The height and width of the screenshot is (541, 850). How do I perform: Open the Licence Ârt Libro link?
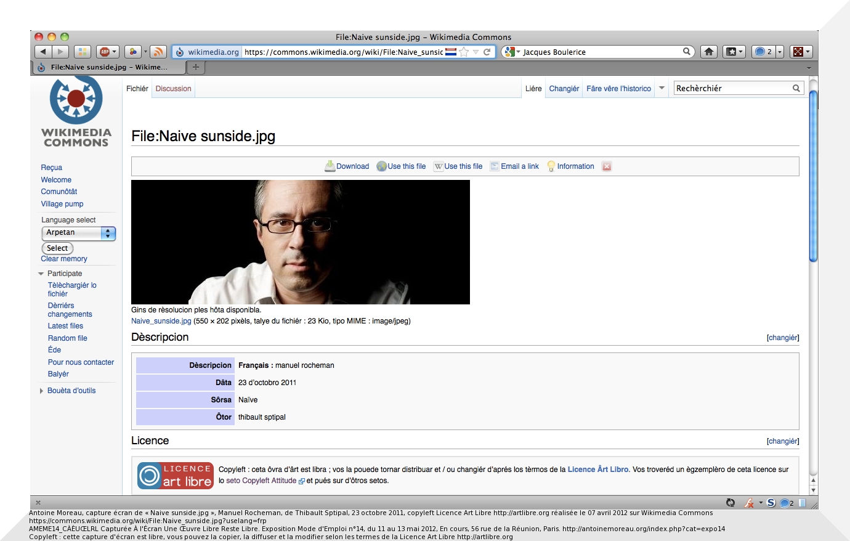pos(598,470)
